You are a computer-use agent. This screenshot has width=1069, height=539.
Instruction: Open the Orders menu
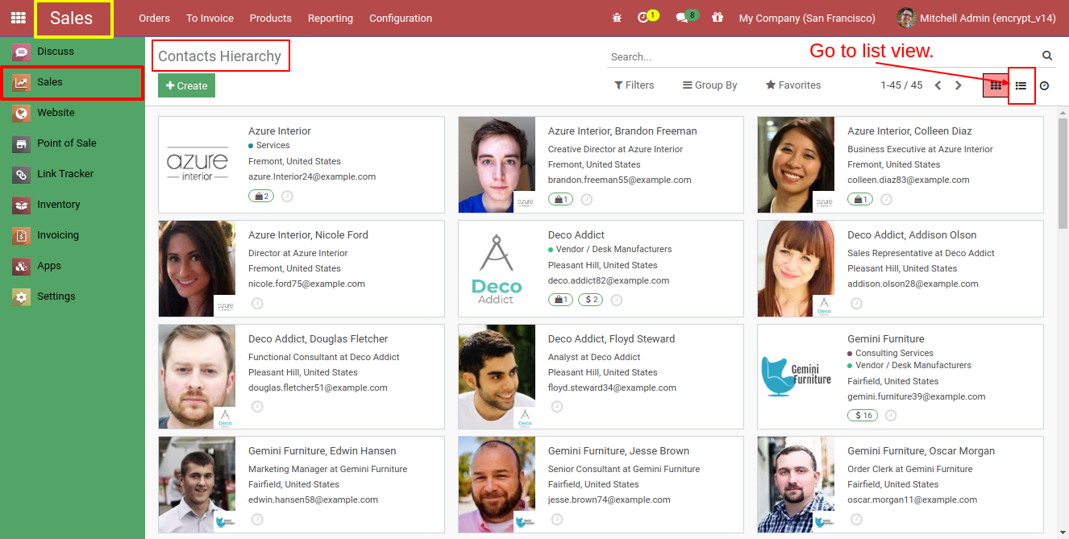pyautogui.click(x=154, y=17)
